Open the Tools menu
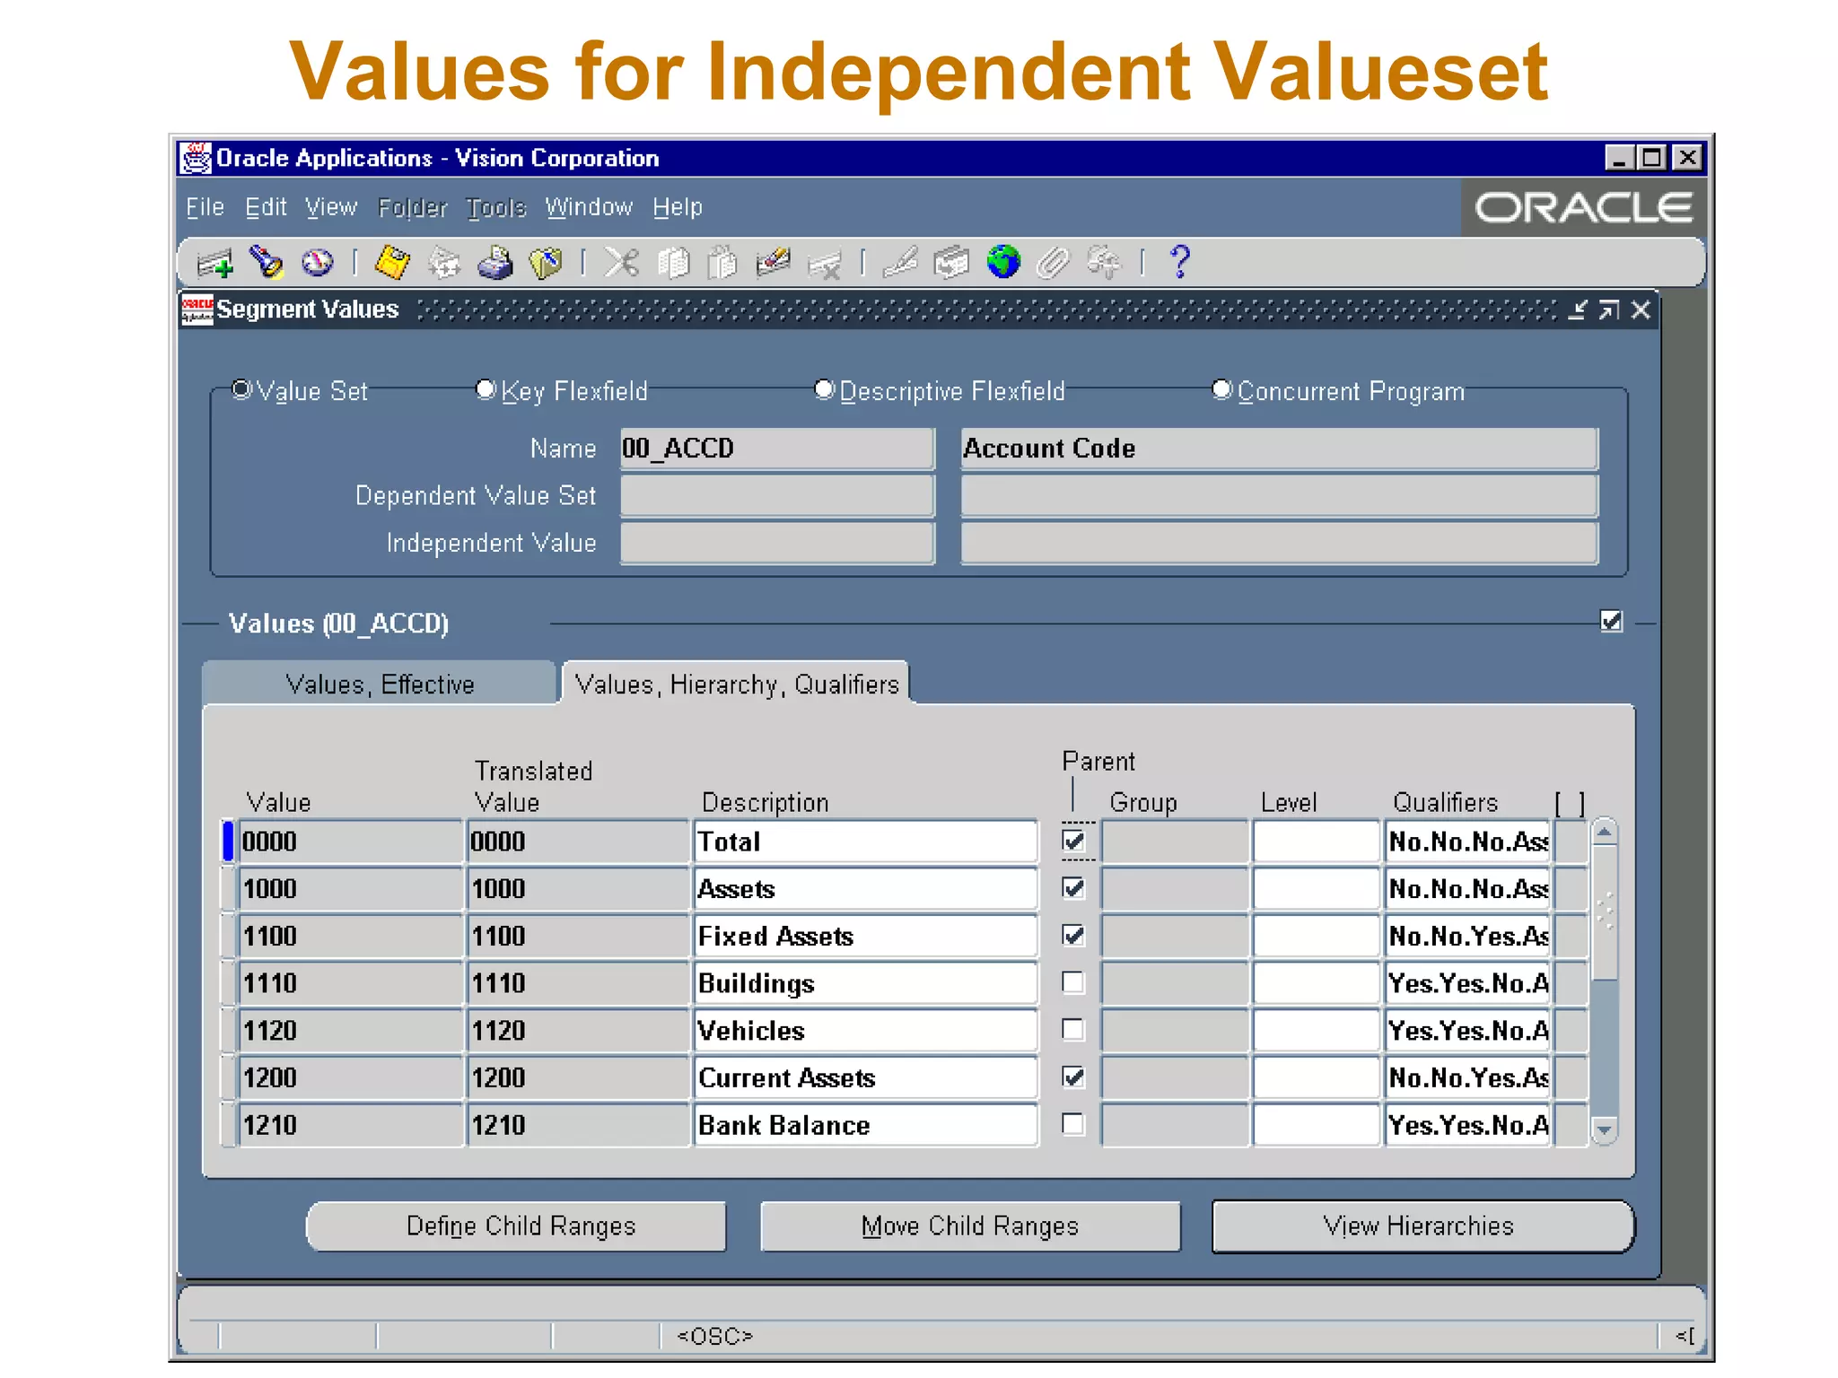Screen dimensions: 1838x1378 496,207
